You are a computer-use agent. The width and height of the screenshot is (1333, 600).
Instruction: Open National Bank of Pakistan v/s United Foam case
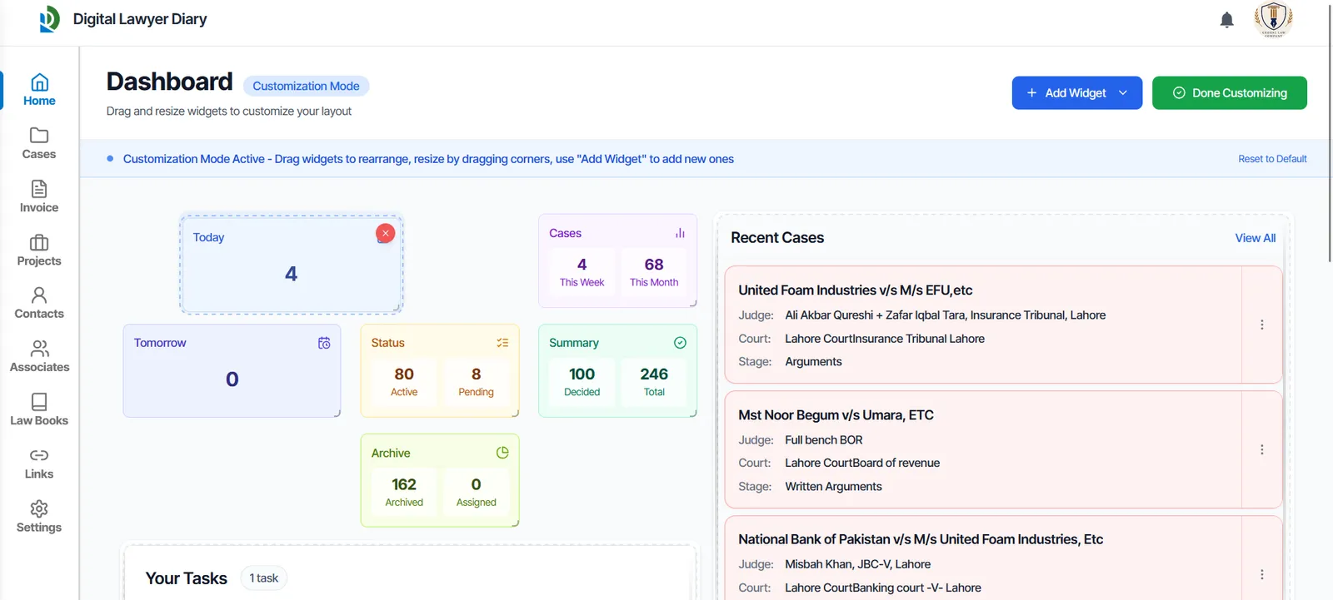tap(983, 558)
